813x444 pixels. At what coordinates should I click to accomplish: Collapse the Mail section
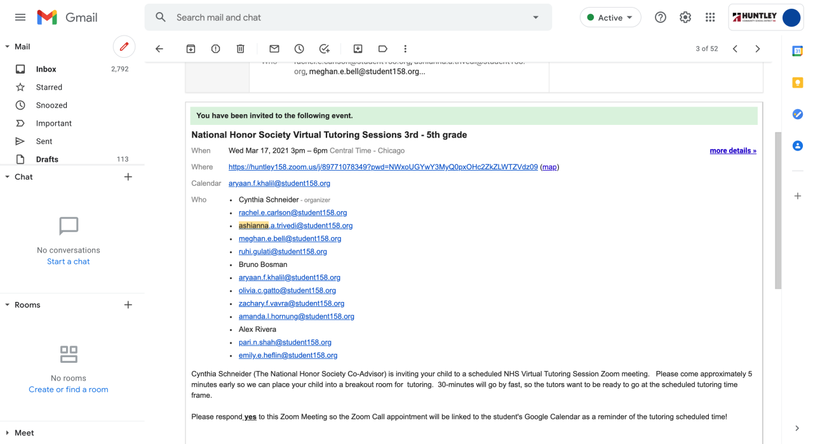[x=8, y=47]
